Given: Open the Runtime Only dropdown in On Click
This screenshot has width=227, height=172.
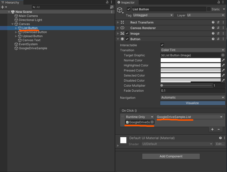Looking at the screenshot, I should coord(139,117).
